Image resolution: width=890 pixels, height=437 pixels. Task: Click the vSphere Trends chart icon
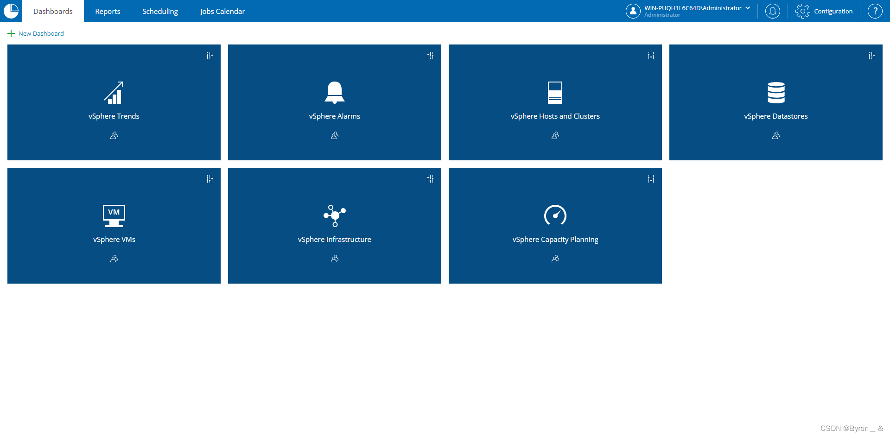tap(114, 92)
